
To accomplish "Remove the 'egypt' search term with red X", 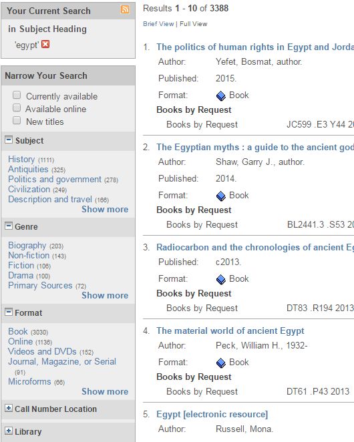I will pos(45,44).
